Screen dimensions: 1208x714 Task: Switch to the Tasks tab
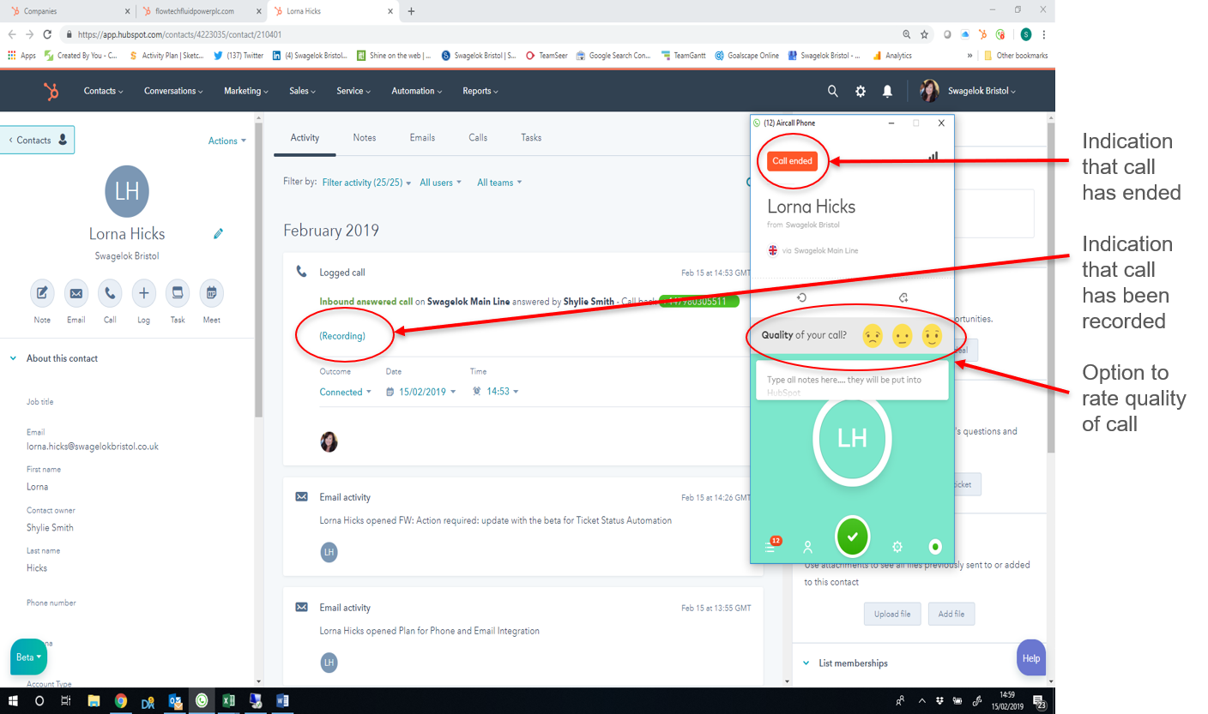pos(531,137)
